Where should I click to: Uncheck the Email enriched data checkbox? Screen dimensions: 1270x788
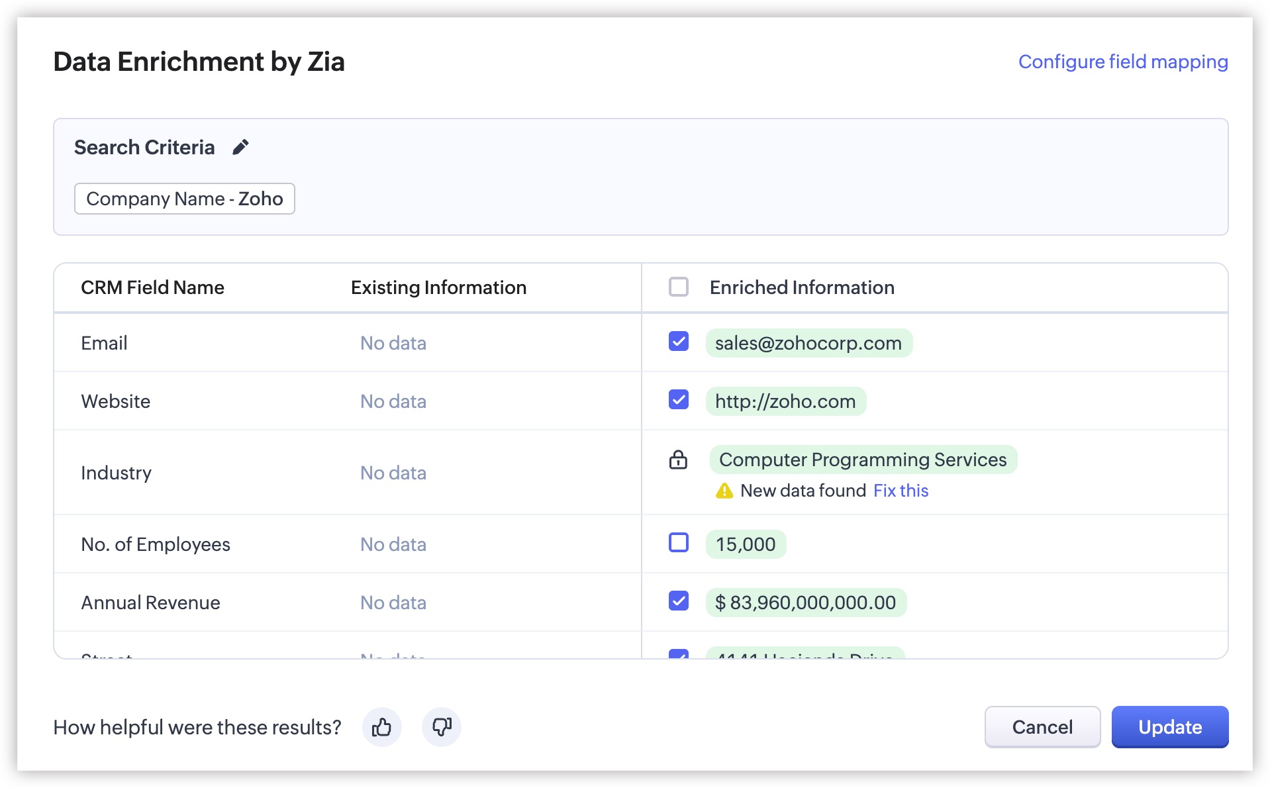click(x=678, y=342)
